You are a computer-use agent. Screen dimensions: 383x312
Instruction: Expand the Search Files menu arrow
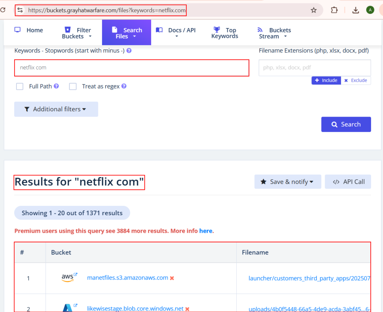coord(134,36)
